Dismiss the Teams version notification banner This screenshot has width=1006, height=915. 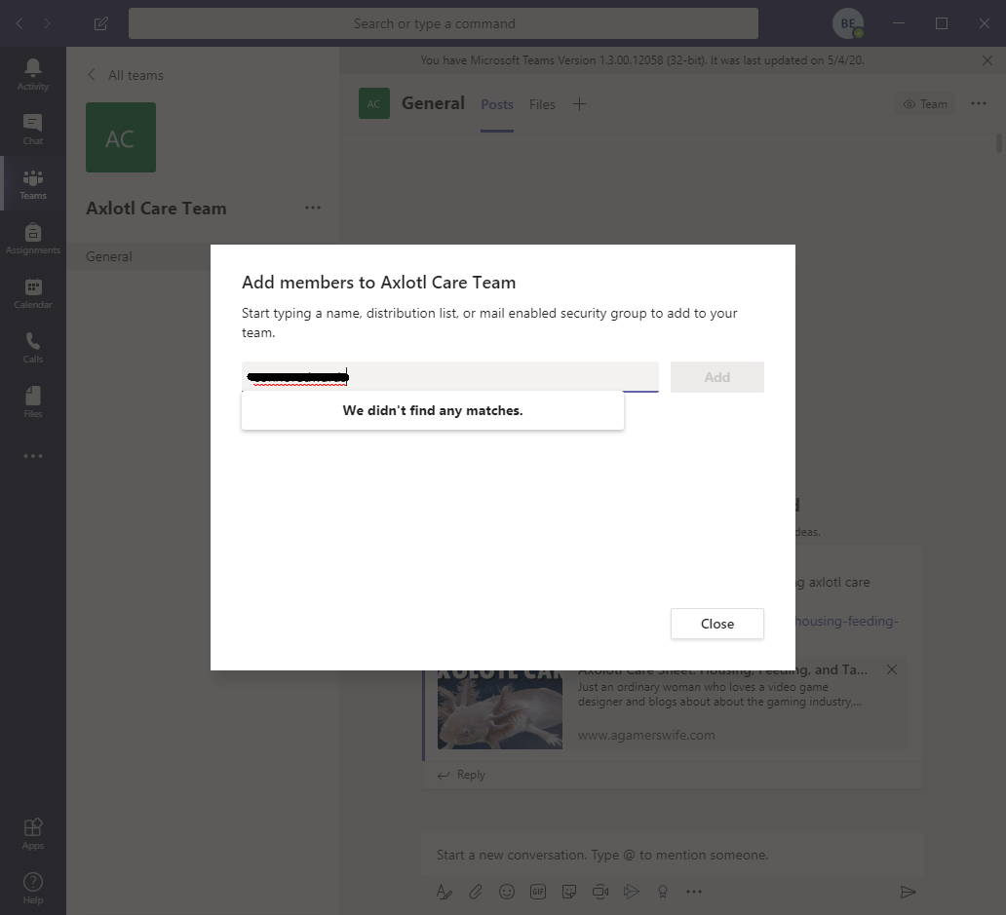click(987, 60)
